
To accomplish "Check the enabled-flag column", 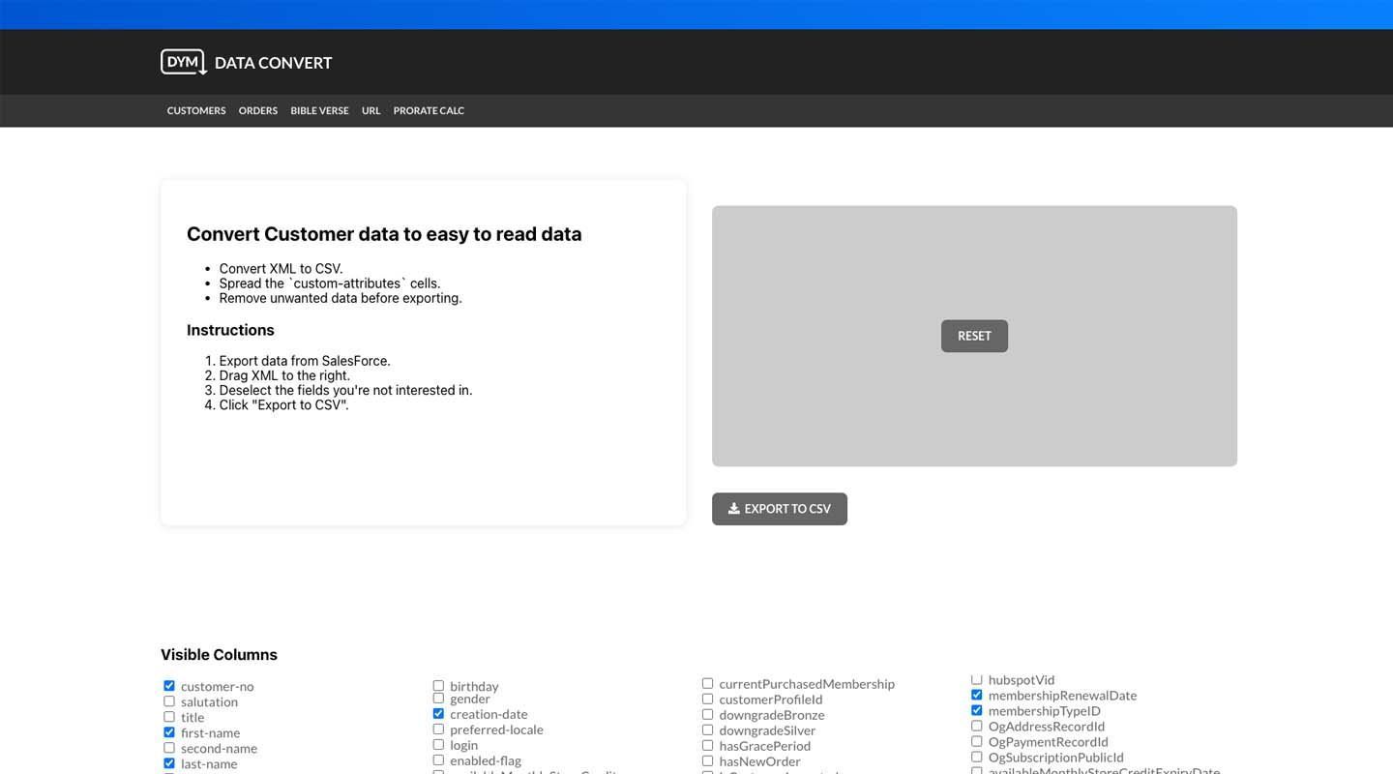I will point(438,759).
